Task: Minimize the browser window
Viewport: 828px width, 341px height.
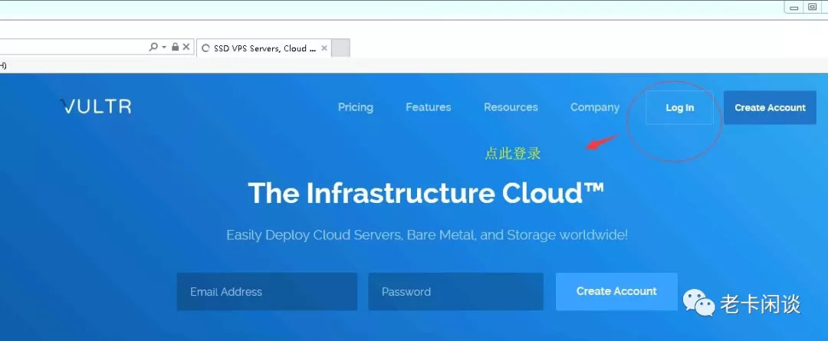Action: click(x=793, y=7)
